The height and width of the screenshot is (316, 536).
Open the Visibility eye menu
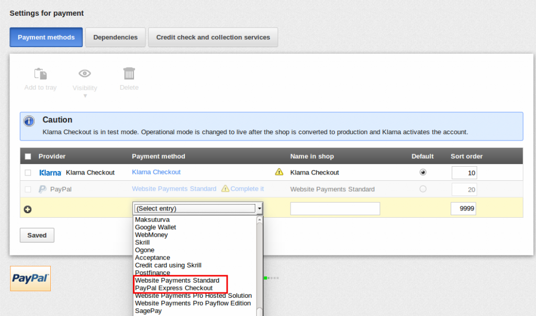coord(85,73)
